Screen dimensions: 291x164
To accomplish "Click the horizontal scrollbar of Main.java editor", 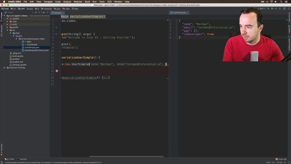I will (x=126, y=156).
